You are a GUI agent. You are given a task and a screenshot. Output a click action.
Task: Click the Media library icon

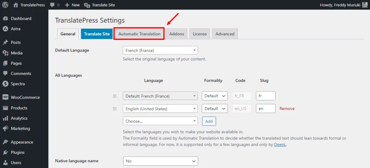click(5, 53)
